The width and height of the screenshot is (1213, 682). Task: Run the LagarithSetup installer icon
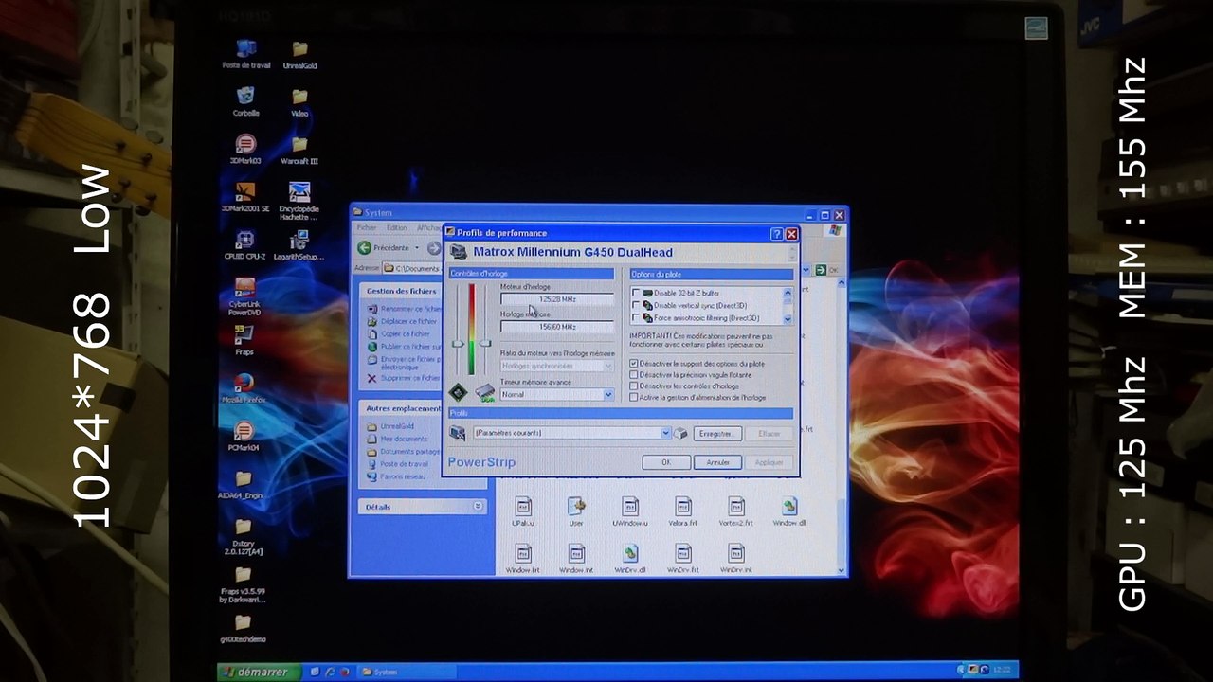[x=299, y=245]
